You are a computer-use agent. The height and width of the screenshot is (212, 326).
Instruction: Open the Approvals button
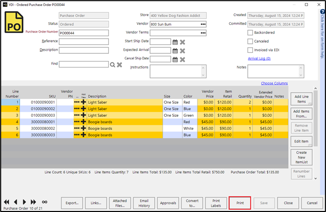(x=168, y=203)
